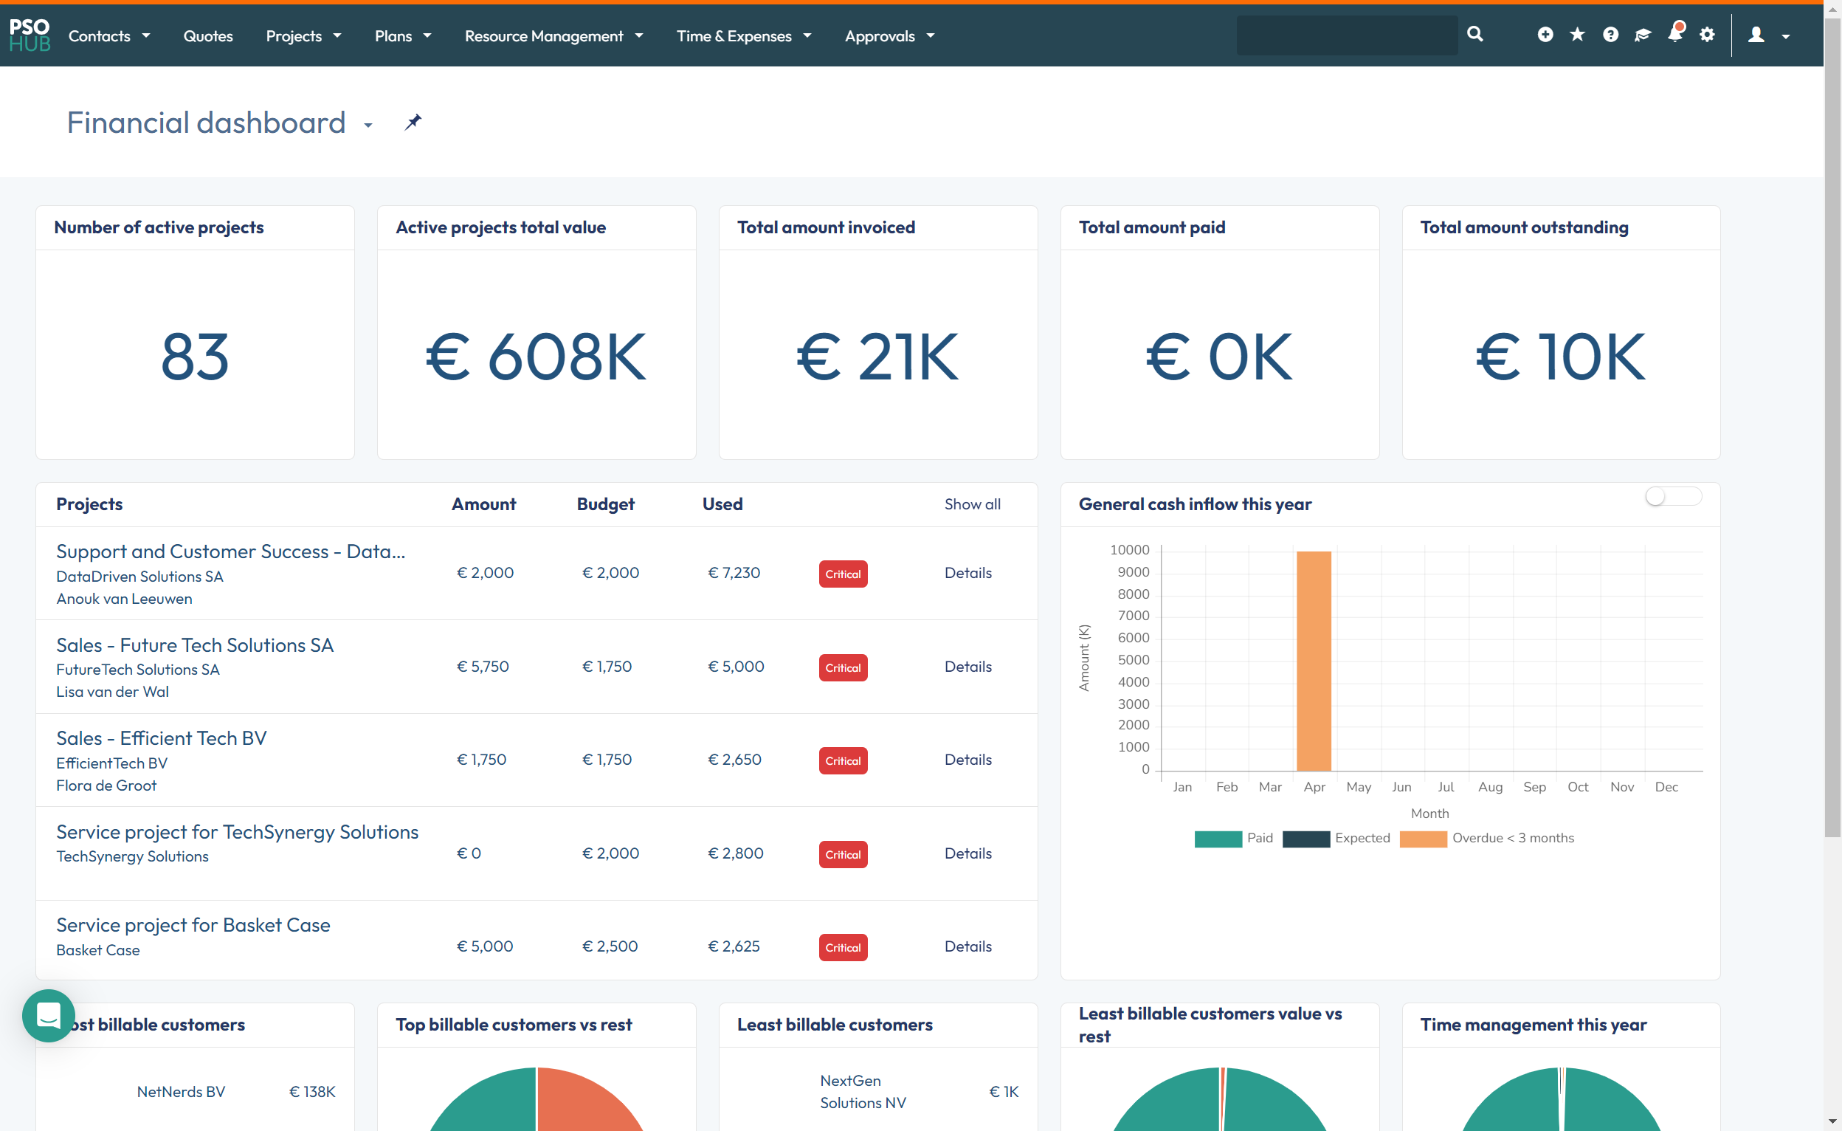Open the help question mark icon

(x=1610, y=35)
